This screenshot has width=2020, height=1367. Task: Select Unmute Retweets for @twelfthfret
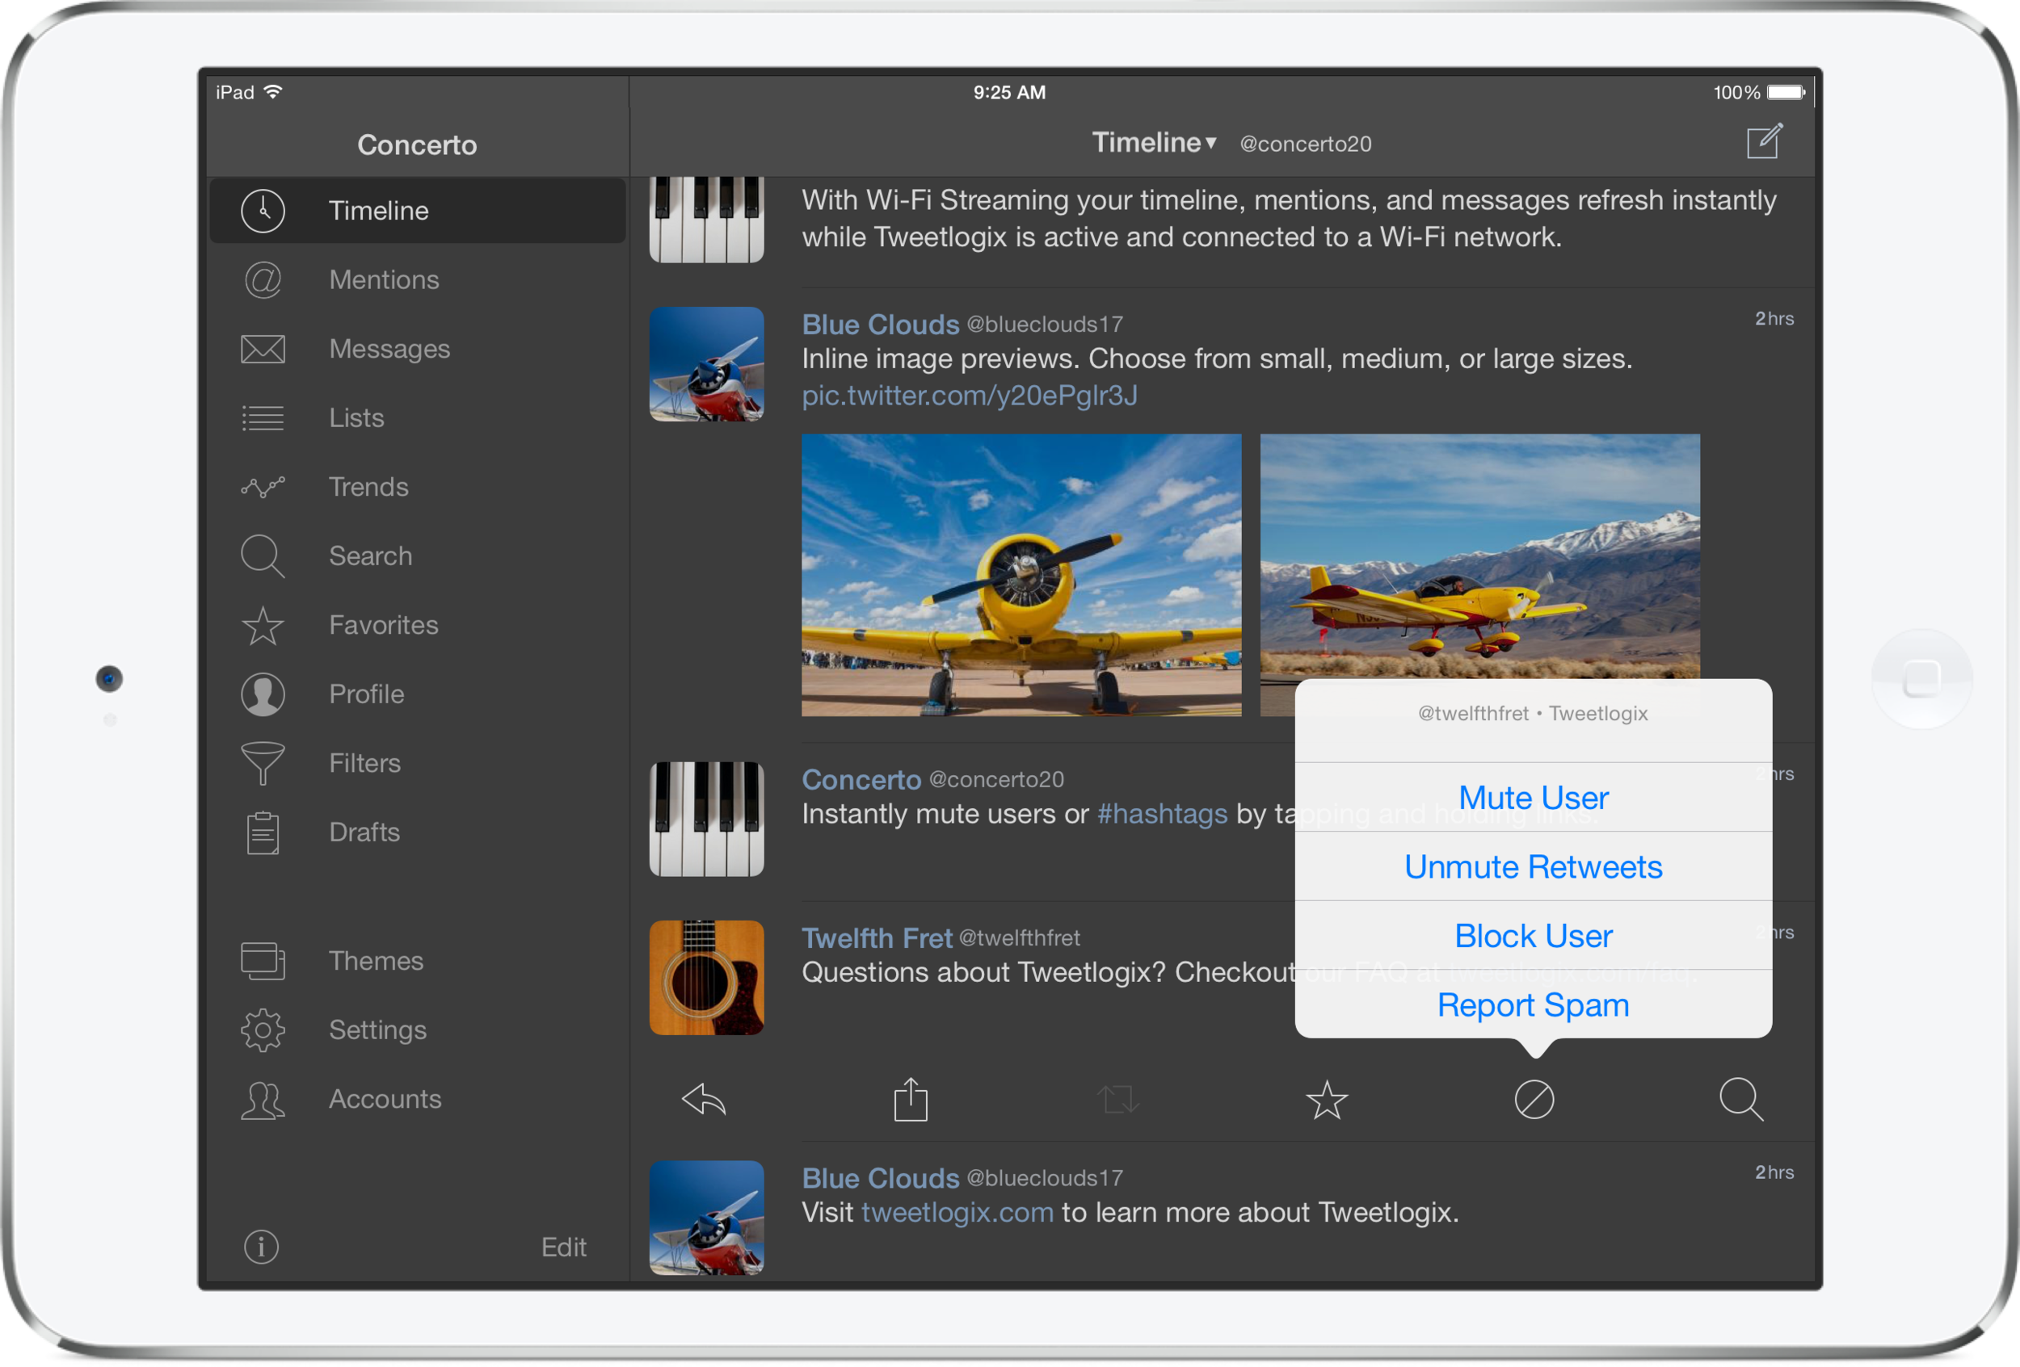pyautogui.click(x=1533, y=866)
